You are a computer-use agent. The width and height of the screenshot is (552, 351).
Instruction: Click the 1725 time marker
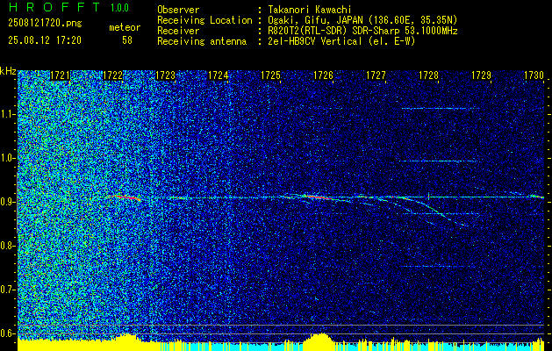(270, 75)
